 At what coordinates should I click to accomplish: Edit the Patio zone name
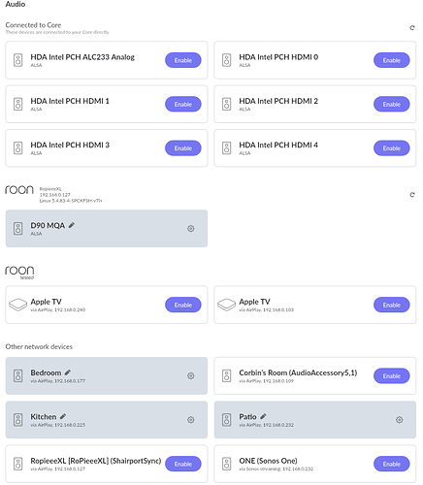[x=263, y=416]
